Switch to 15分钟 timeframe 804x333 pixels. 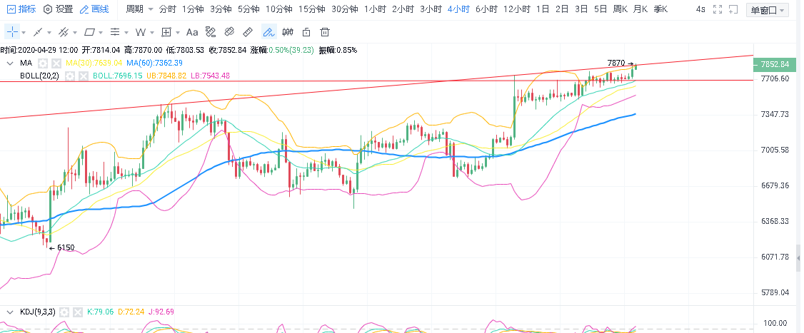(x=312, y=9)
